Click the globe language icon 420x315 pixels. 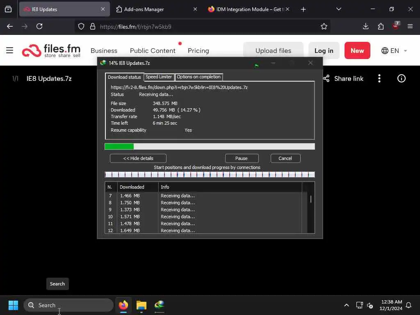click(x=385, y=50)
